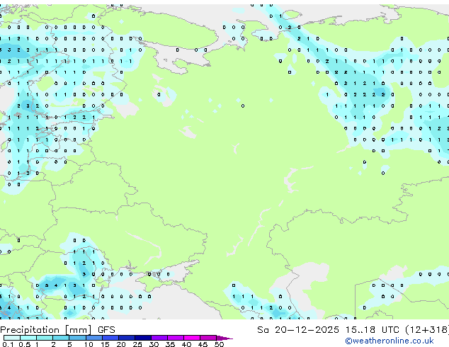The width and height of the screenshot is (449, 347).
Task: Select the navy legend swatch starting at 25 mm
Action: pyautogui.click(x=143, y=338)
